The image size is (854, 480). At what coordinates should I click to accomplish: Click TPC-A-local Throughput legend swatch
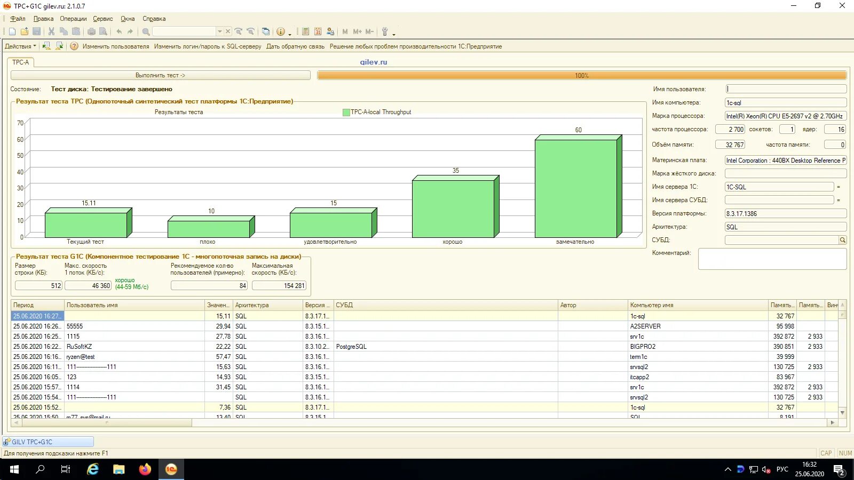pos(346,112)
